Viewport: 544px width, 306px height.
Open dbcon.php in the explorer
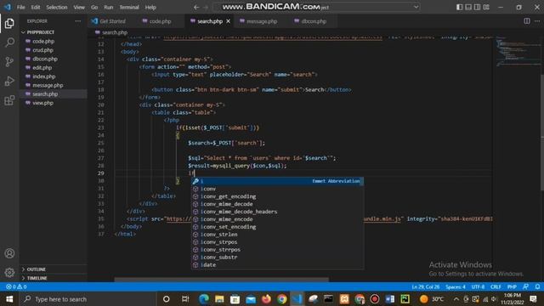[x=45, y=59]
